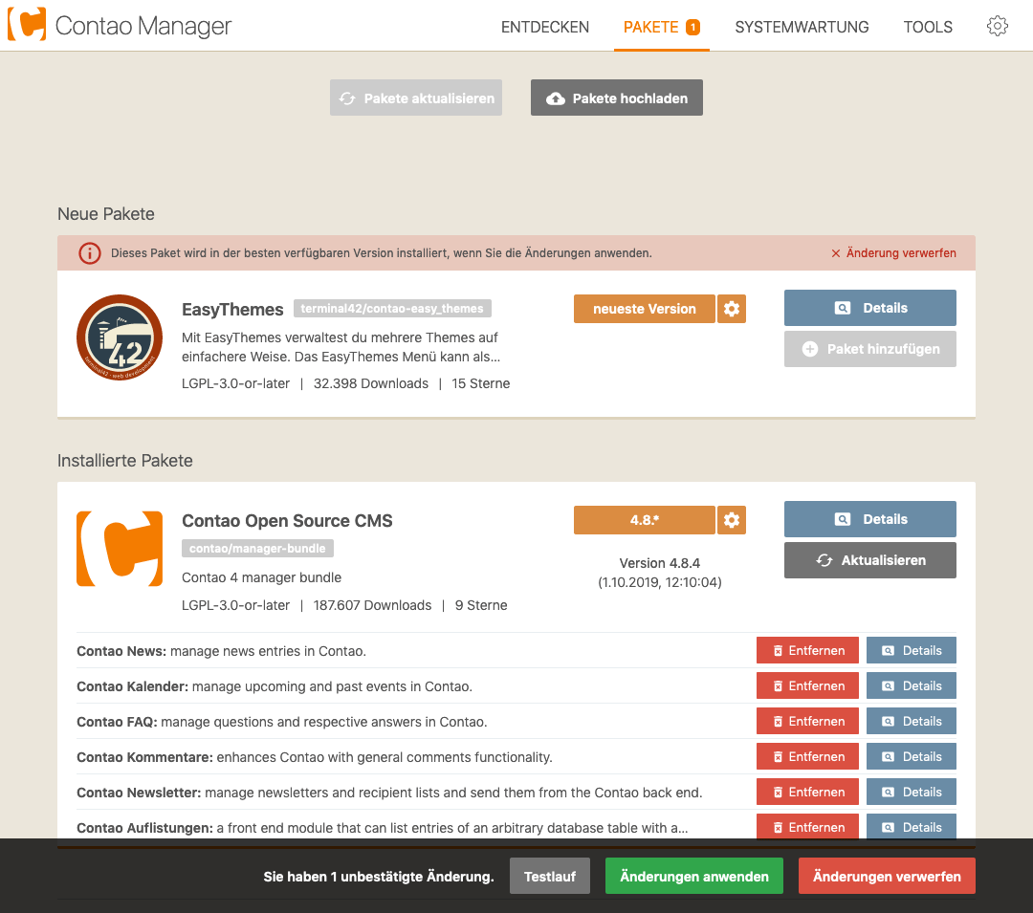Click Pakete hochladen upload button
This screenshot has width=1033, height=913.
click(x=617, y=98)
